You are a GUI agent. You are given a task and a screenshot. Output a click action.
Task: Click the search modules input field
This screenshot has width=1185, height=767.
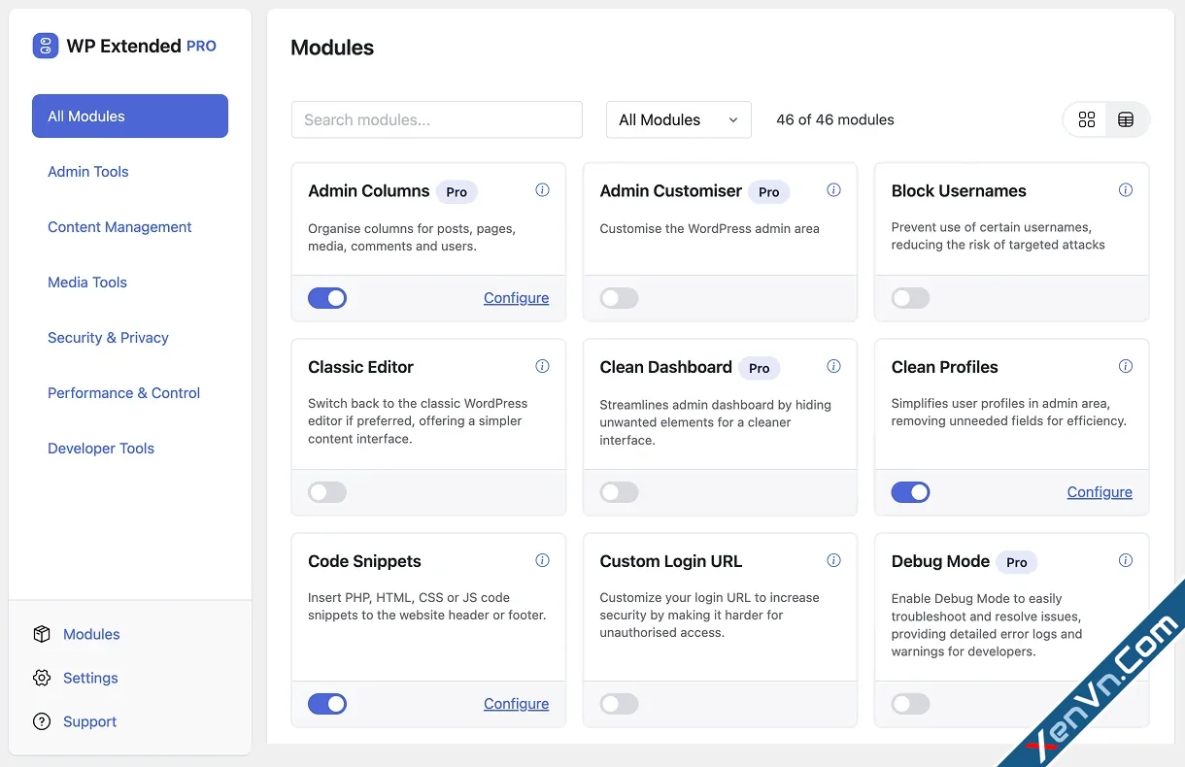pyautogui.click(x=436, y=119)
